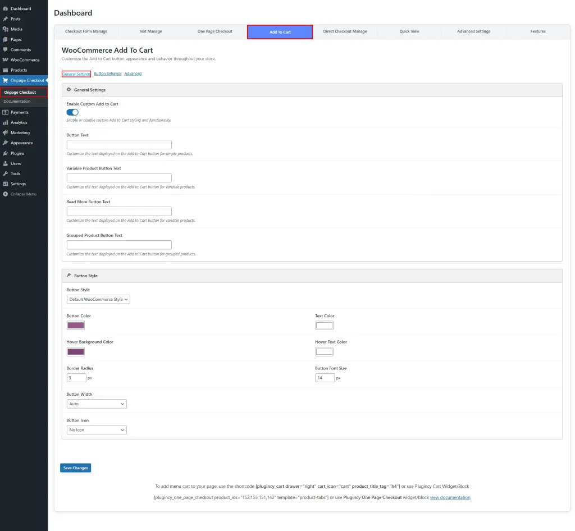Toggle Enable Custom Add to Cart switch

point(72,112)
